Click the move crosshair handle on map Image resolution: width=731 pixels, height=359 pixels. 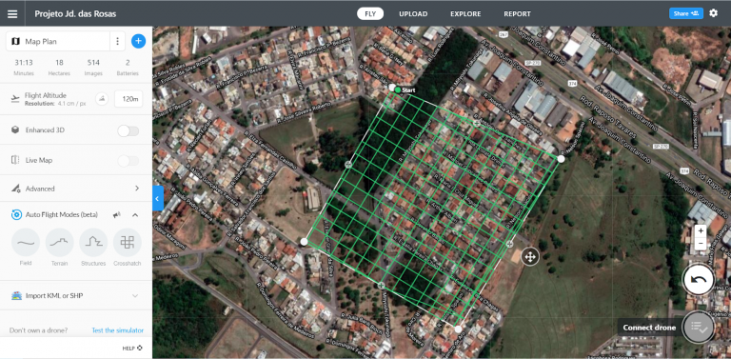coord(529,256)
